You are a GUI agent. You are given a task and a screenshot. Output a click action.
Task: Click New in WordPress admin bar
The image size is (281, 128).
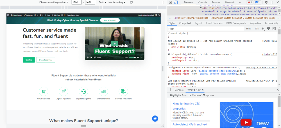(48, 15)
